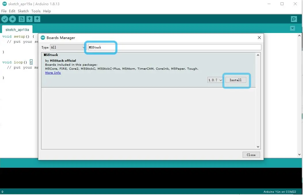Open a sketch with the Open icon
Viewport: 303px width, 195px height.
pos(29,19)
